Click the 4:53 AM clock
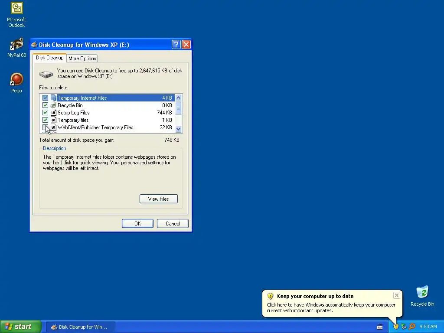444x333 pixels. 428,326
